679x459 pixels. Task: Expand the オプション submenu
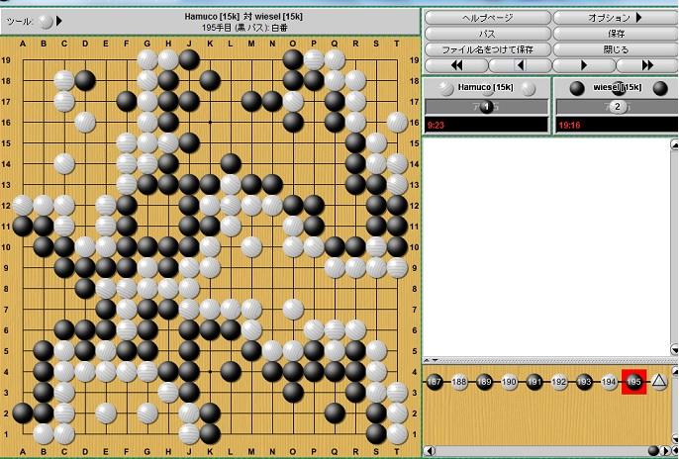[x=615, y=18]
